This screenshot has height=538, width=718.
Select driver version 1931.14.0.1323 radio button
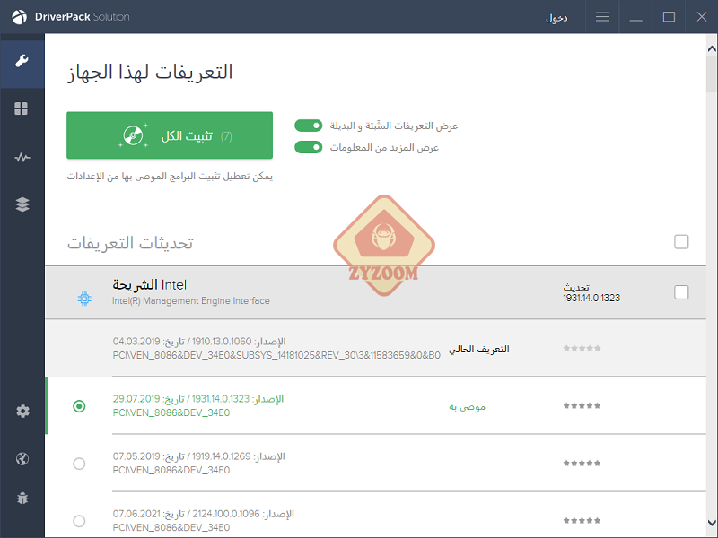[x=79, y=406]
